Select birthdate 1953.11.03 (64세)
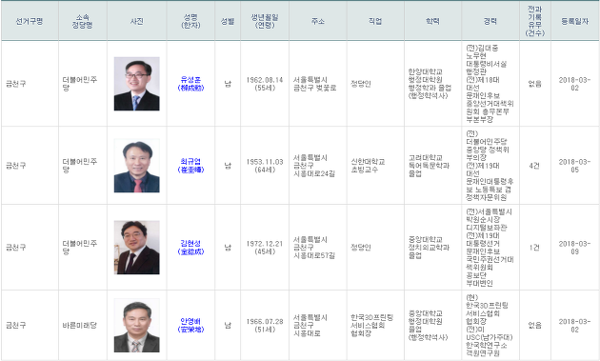The height and width of the screenshot is (361, 600). 265,166
